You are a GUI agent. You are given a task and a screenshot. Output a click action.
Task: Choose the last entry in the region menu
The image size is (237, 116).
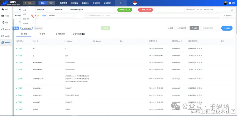click(26, 23)
